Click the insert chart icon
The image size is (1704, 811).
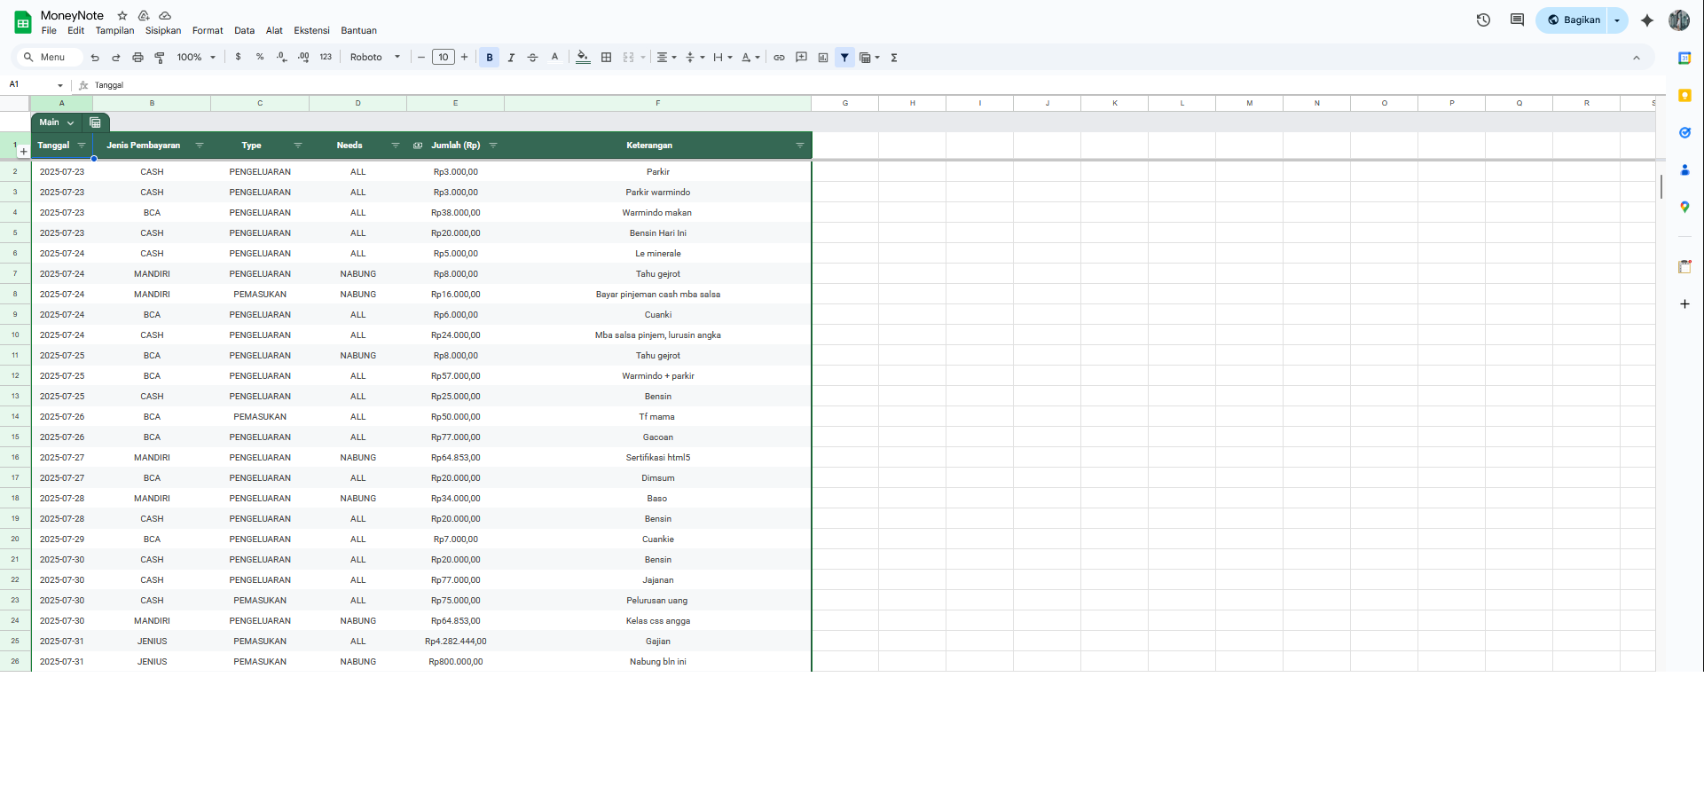coord(823,58)
